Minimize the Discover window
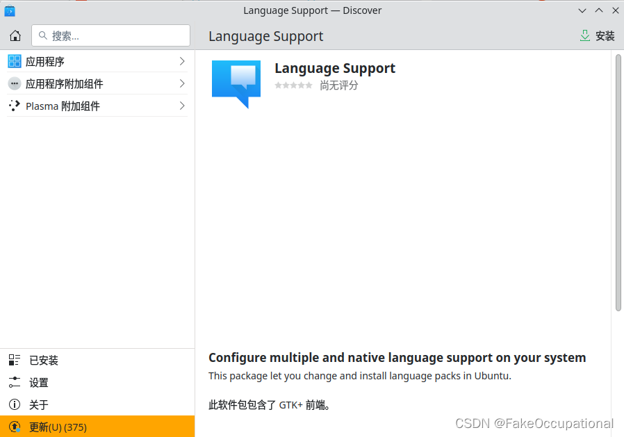624x437 pixels. (582, 10)
